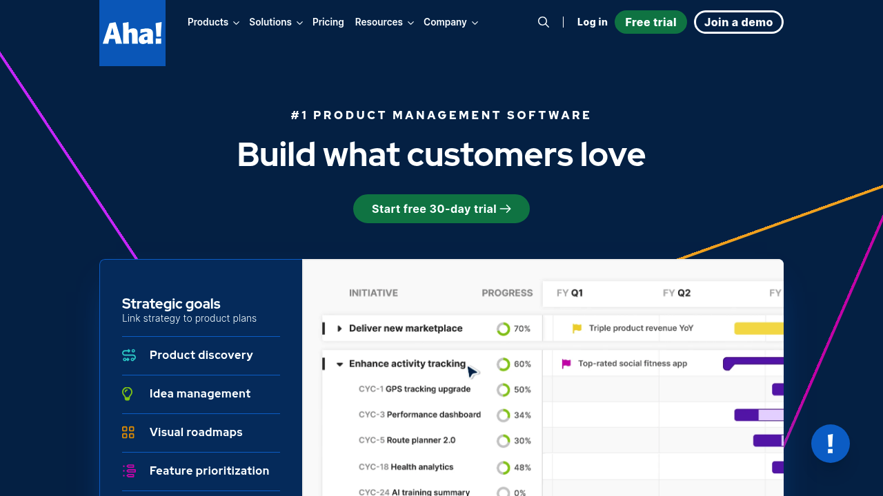Screen dimensions: 883x496
Task: Click the yellow flag for Triple product revenue
Action: pyautogui.click(x=577, y=329)
